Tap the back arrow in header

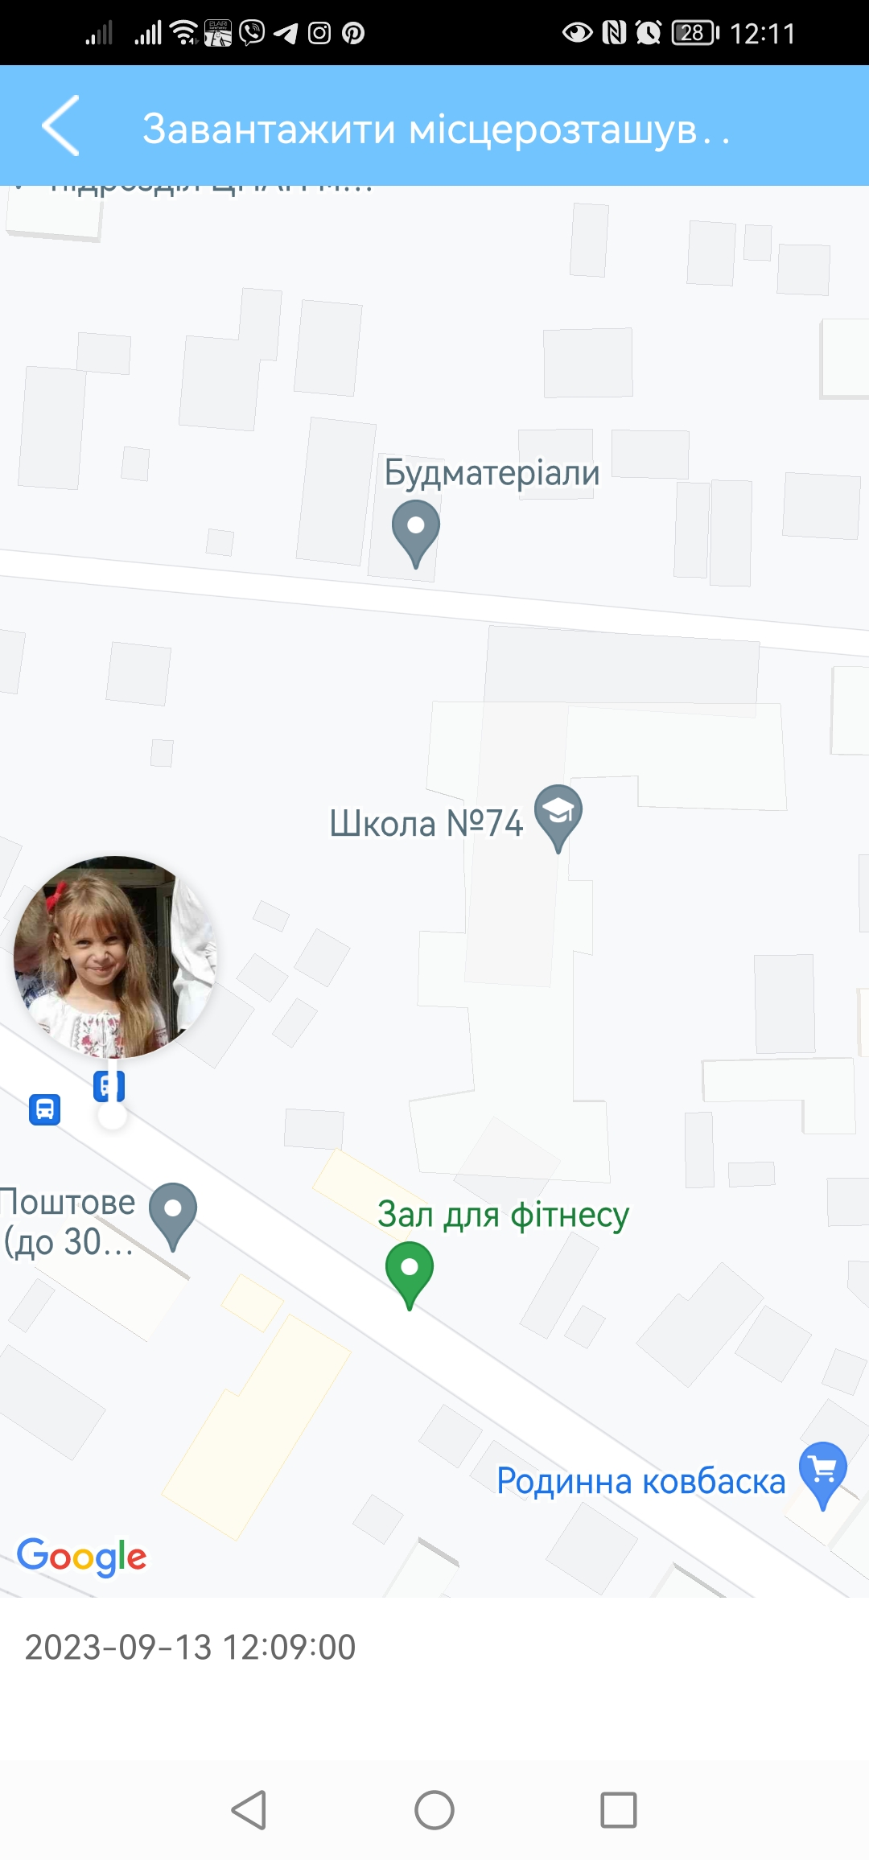61,126
